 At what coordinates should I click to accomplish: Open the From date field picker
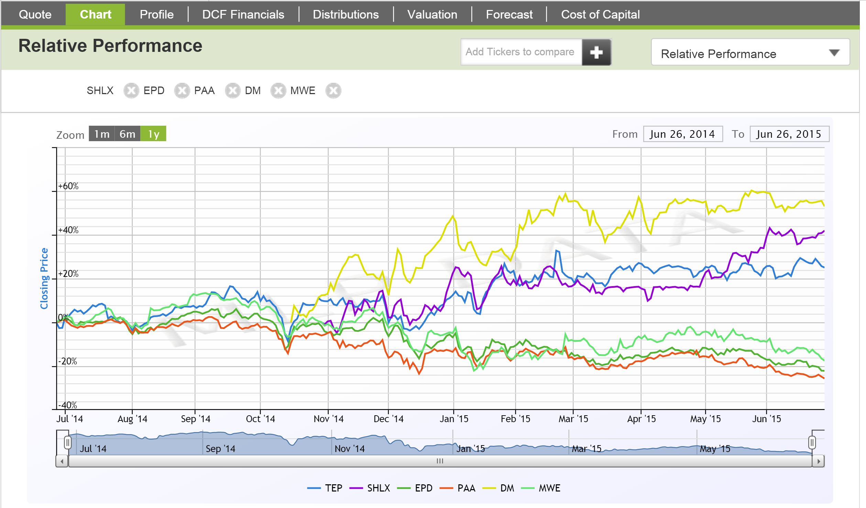pos(682,134)
